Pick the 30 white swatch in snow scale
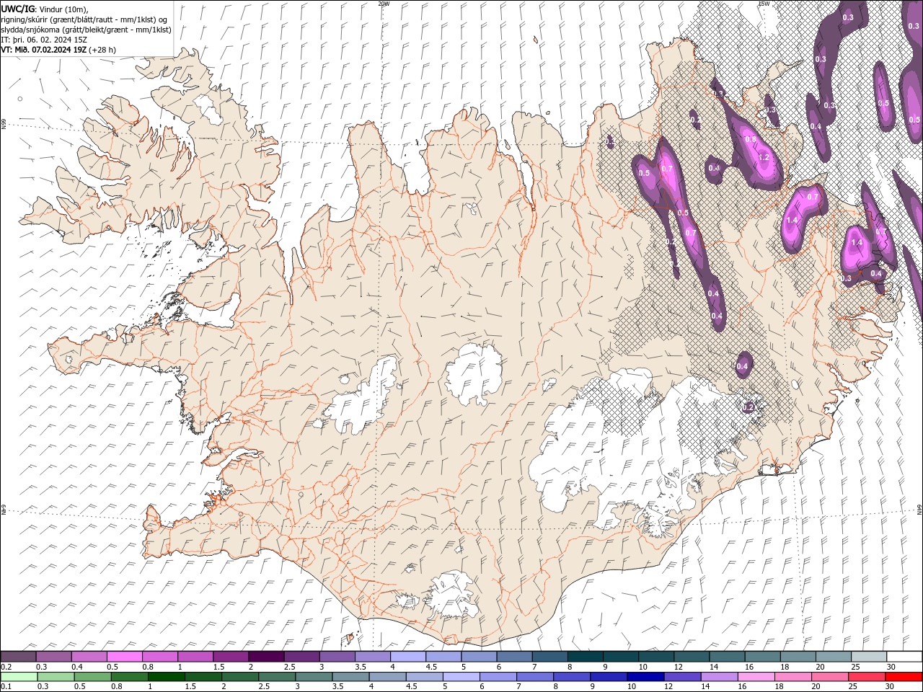Screen dimensions: 923x692 coord(905,656)
